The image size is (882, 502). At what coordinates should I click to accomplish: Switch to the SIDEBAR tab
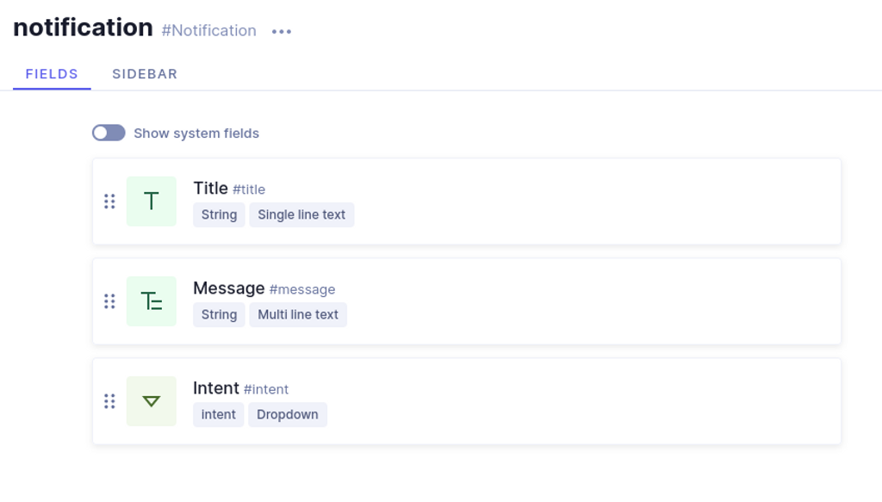click(x=145, y=74)
